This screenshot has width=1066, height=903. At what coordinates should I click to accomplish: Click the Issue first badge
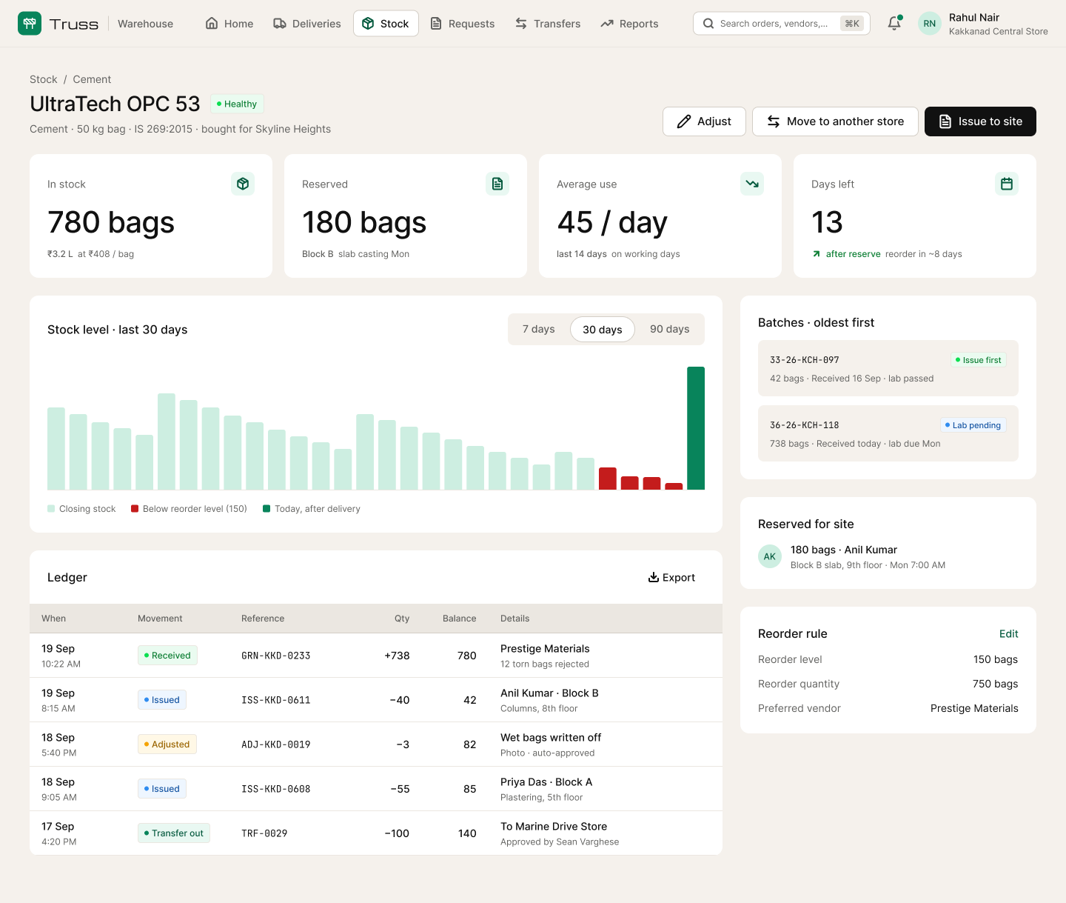tap(979, 360)
